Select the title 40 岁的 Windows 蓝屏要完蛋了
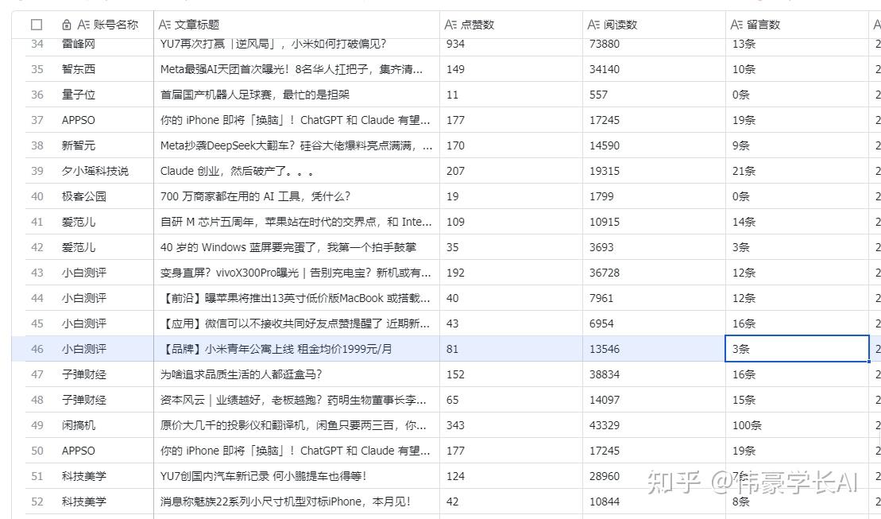881x519 pixels. coord(288,247)
